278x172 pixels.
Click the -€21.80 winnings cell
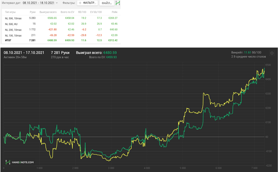52,30
